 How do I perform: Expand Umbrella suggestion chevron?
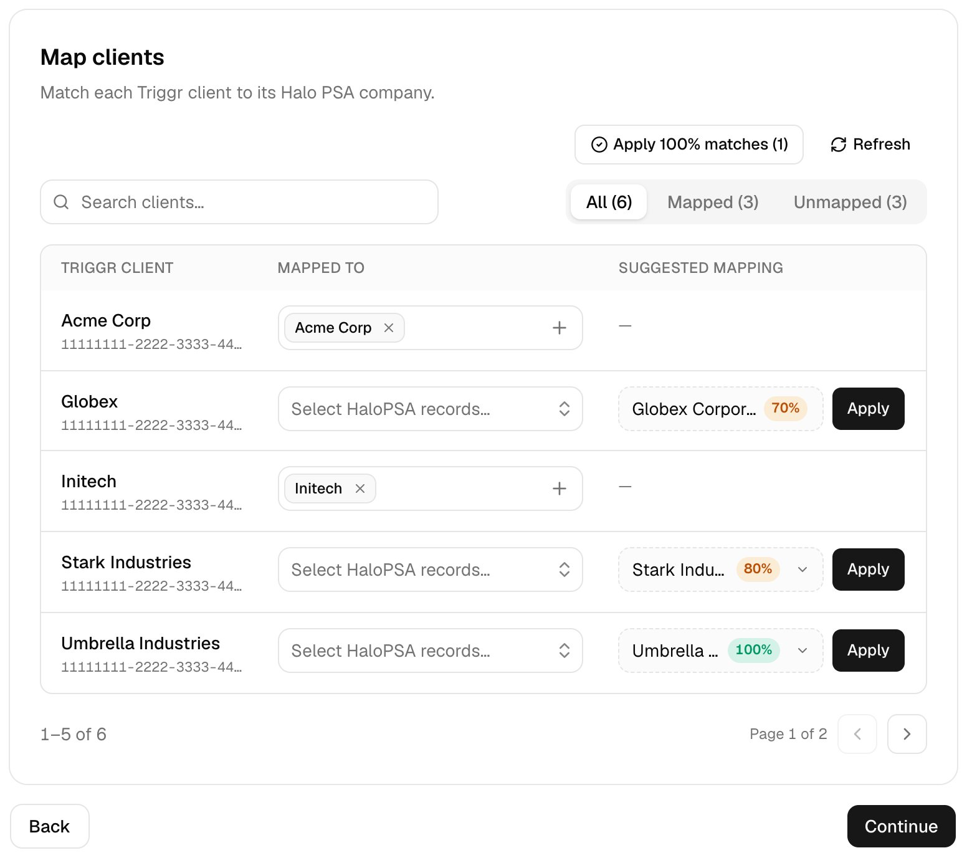point(803,651)
